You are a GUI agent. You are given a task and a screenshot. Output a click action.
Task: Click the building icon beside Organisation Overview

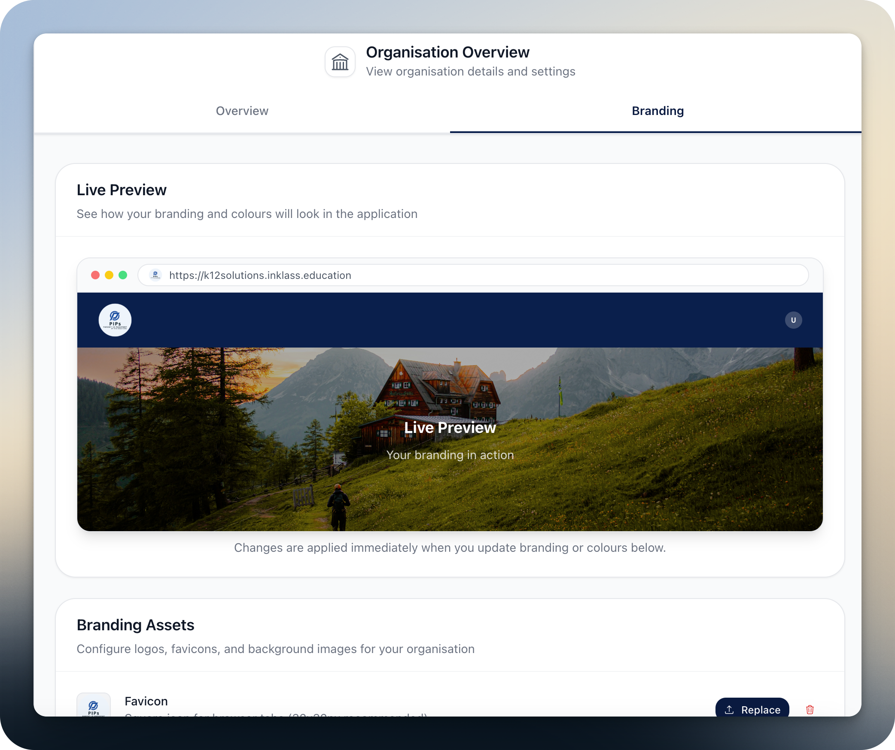tap(340, 61)
